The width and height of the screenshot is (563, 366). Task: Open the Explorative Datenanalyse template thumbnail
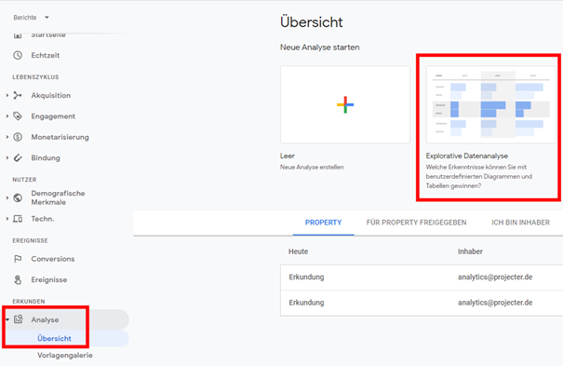coord(490,104)
